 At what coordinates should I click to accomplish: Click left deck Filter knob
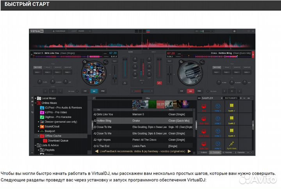pyautogui.click(x=39, y=82)
